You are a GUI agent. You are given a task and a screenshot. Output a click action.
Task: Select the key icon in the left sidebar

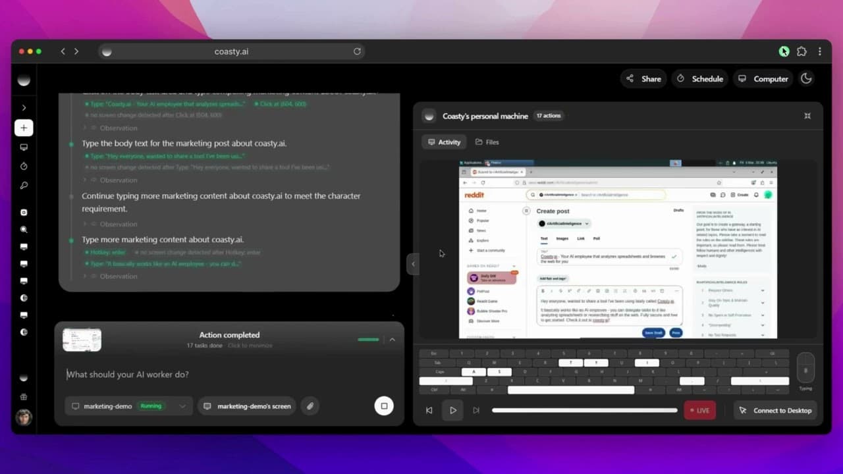(24, 185)
